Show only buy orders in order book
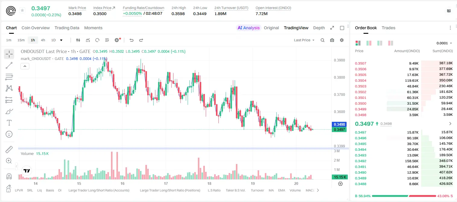457x202 pixels. point(380,43)
